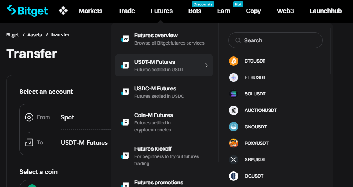Open the From Spot account selector
This screenshot has width=353, height=187.
68,117
